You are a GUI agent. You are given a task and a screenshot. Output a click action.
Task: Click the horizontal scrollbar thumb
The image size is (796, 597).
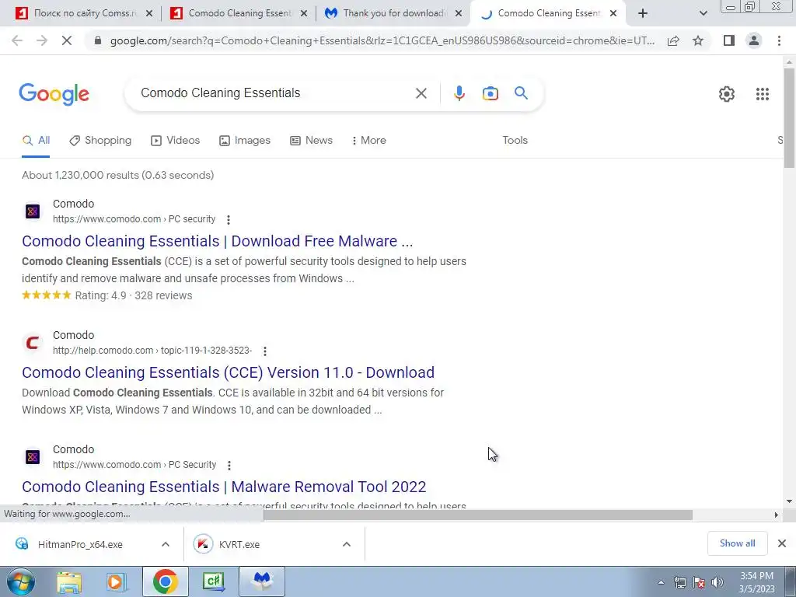point(478,515)
